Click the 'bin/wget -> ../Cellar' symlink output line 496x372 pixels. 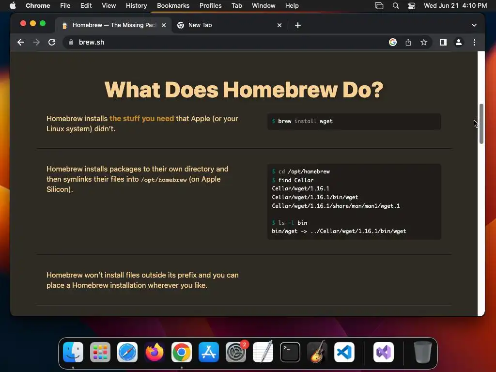tap(339, 231)
